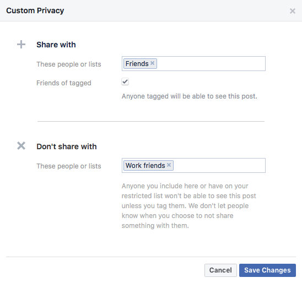The image size is (302, 283).
Task: Click the Anyone tagged will see this post note
Action: 190,96
